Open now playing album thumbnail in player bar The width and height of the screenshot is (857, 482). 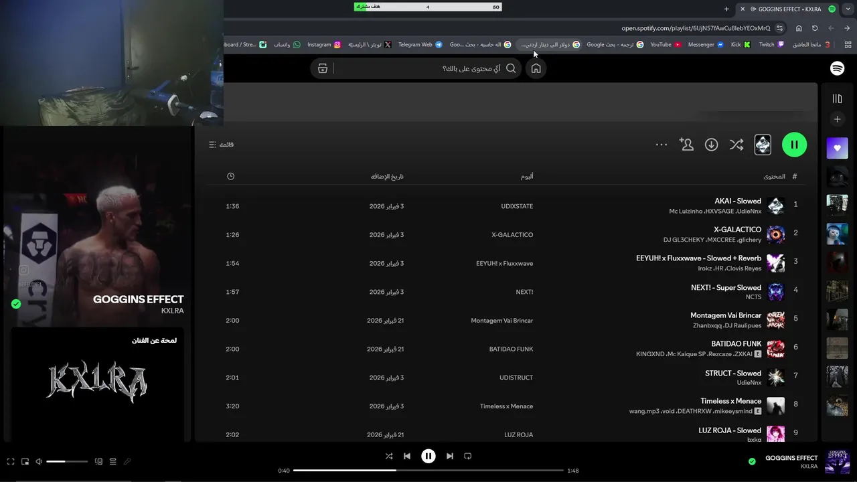[x=838, y=462]
